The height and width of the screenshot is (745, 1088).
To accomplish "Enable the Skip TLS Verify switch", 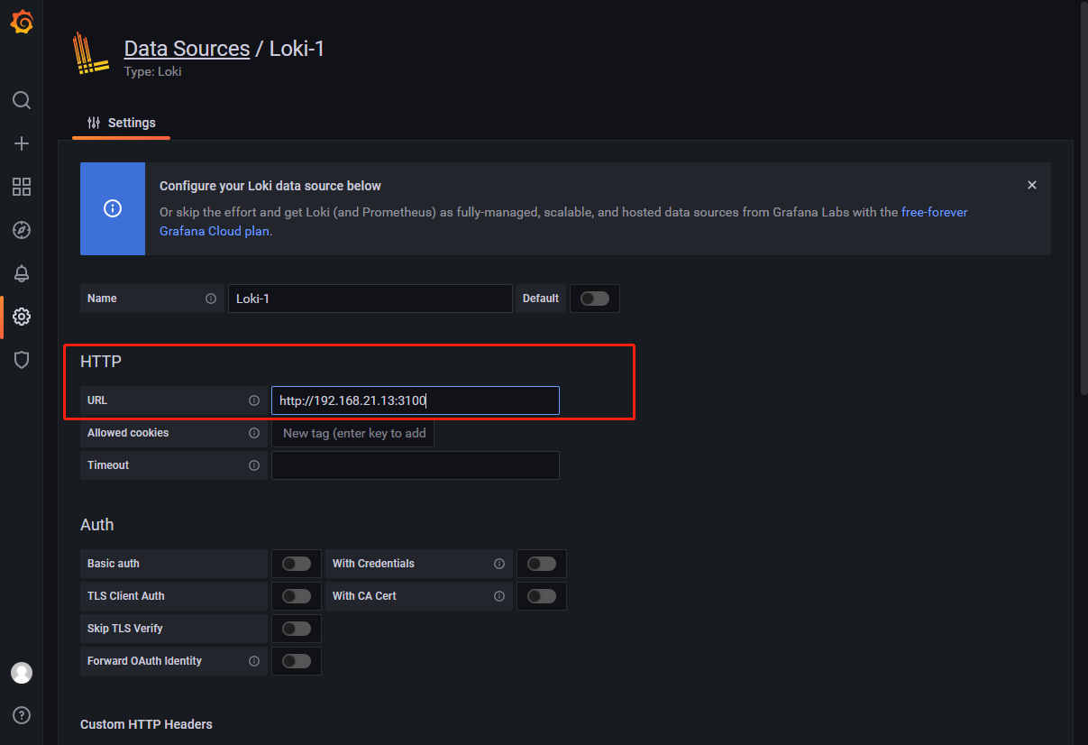I will click(x=297, y=629).
